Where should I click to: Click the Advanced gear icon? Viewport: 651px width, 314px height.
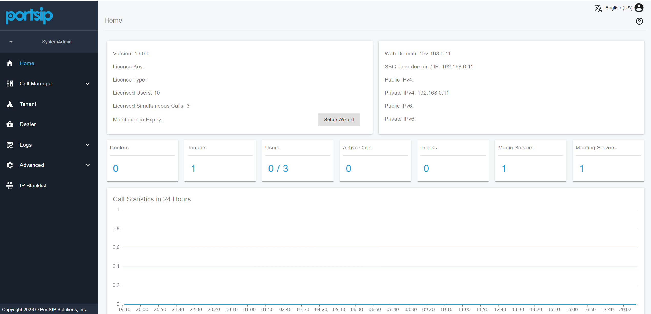click(10, 165)
